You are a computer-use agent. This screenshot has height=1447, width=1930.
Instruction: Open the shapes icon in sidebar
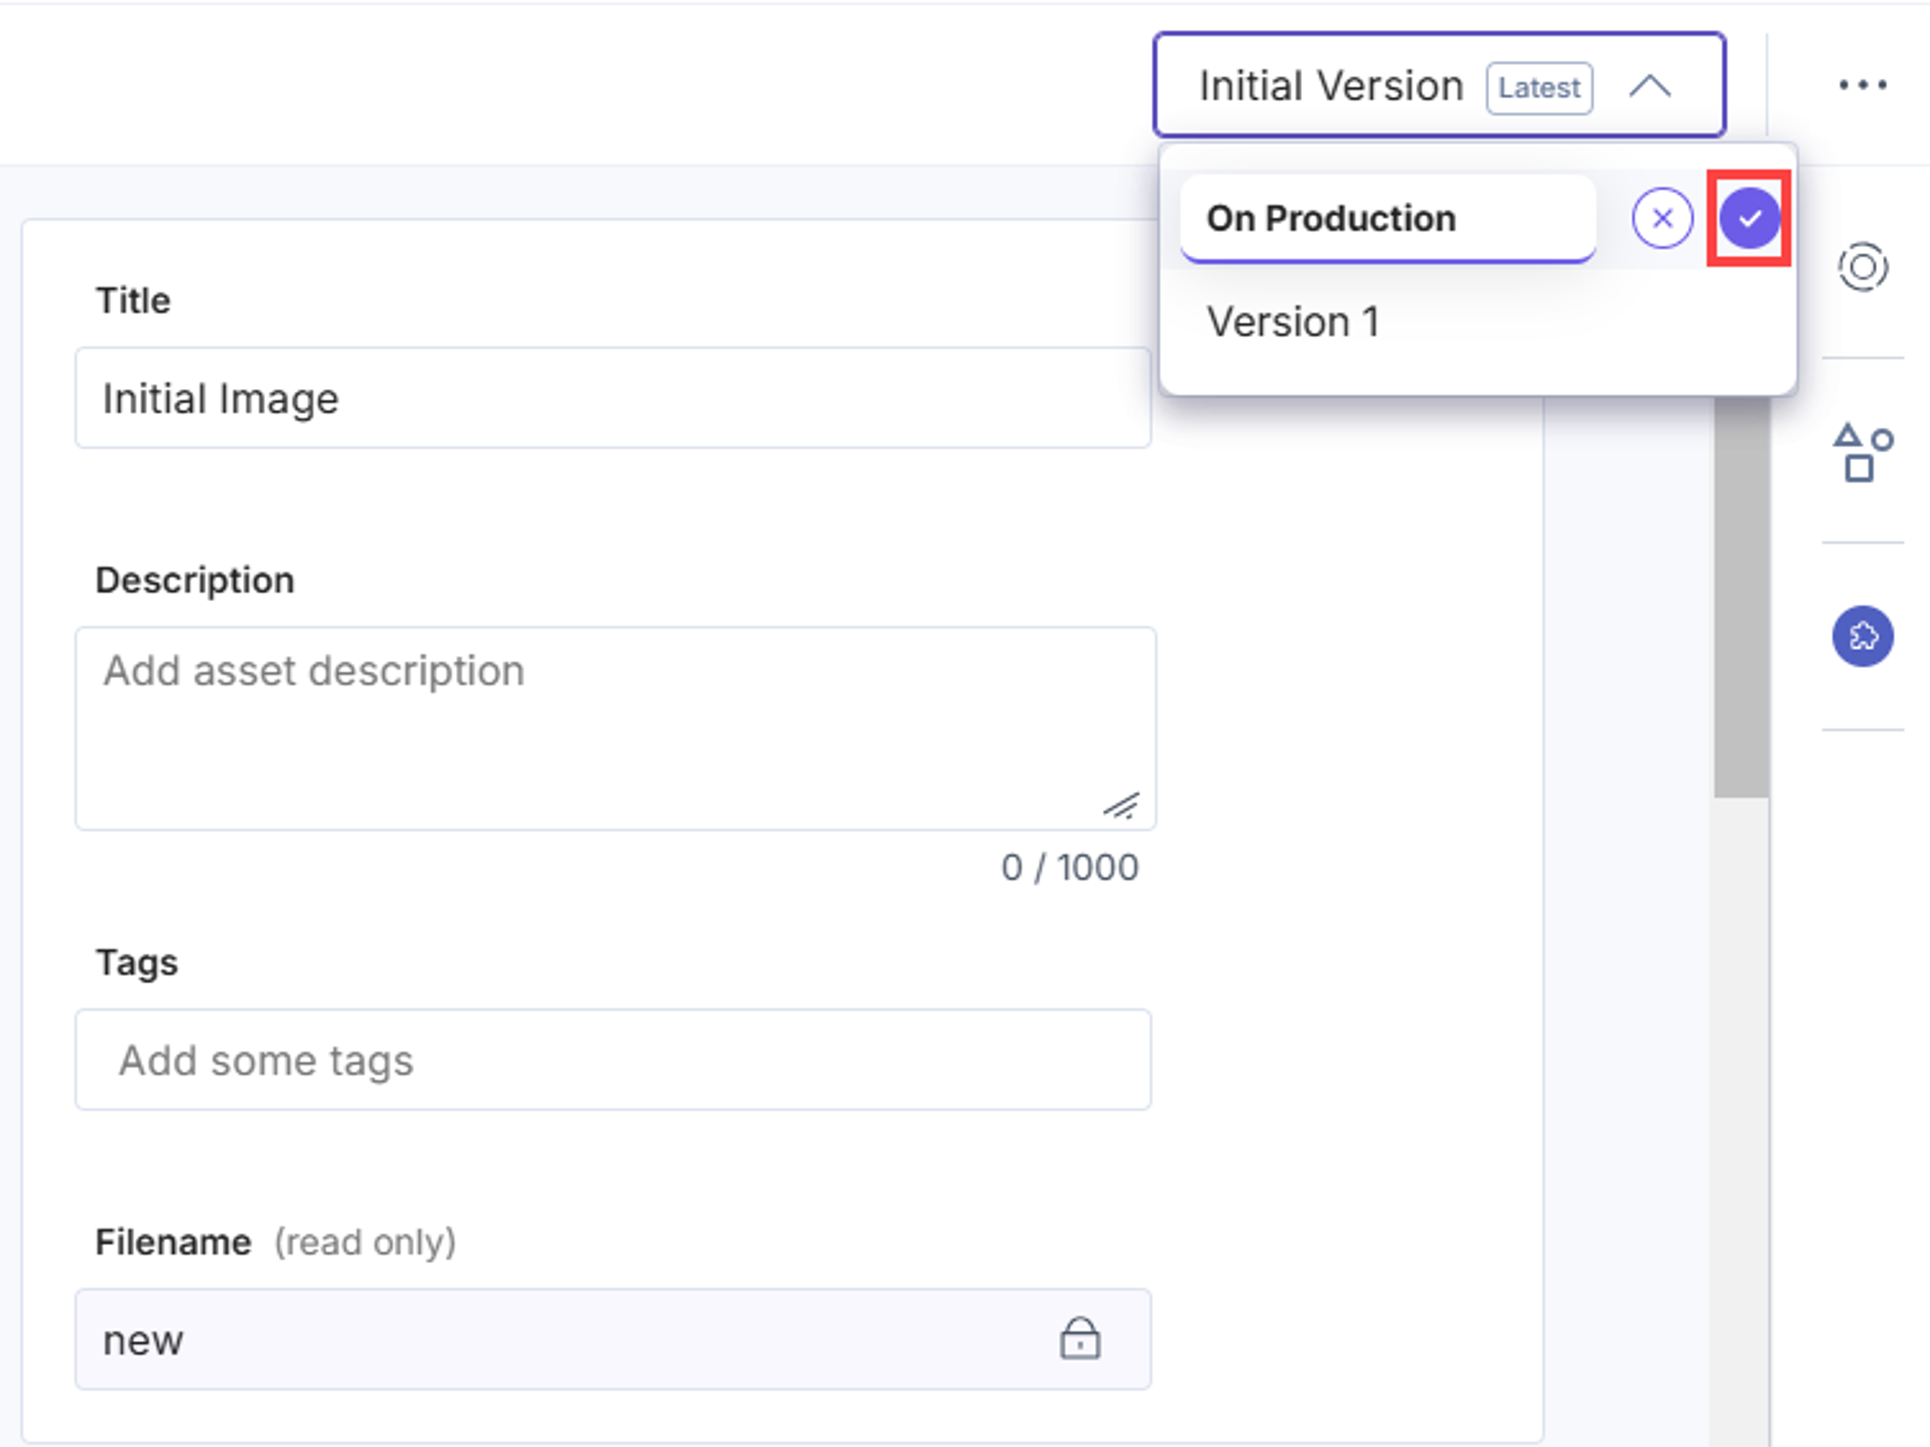(x=1863, y=452)
